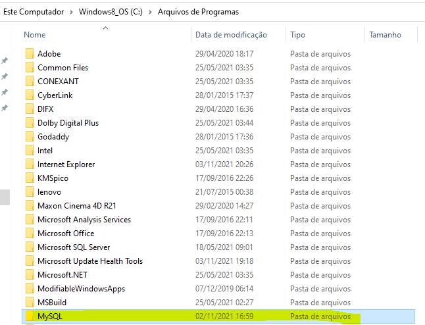Image resolution: width=425 pixels, height=325 pixels.
Task: Open the Adobe folder icon
Action: click(x=30, y=54)
